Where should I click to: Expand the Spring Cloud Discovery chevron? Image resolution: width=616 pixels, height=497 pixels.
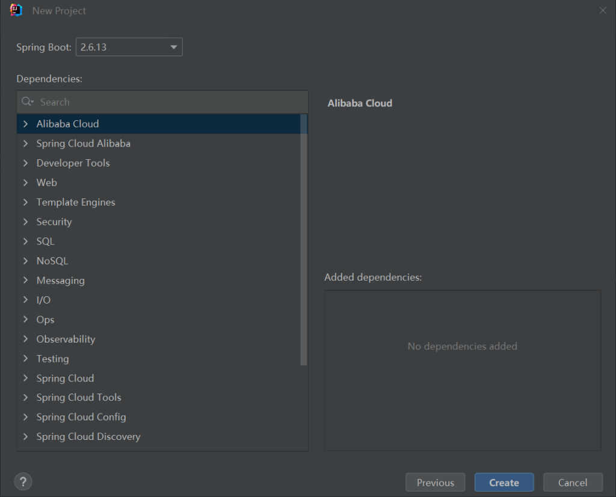click(25, 436)
